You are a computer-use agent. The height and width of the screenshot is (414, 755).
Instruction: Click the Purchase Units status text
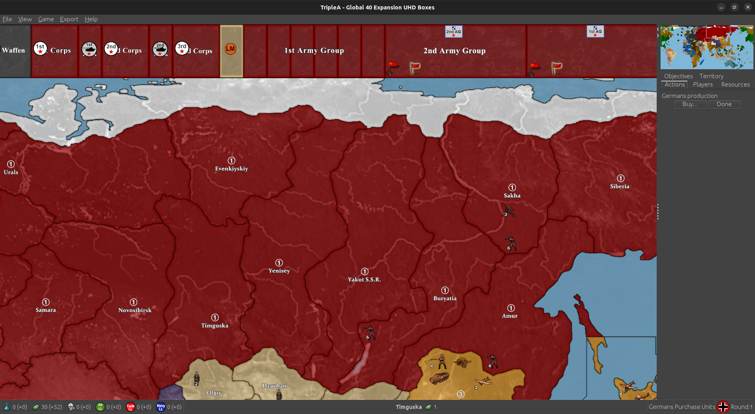coord(695,407)
